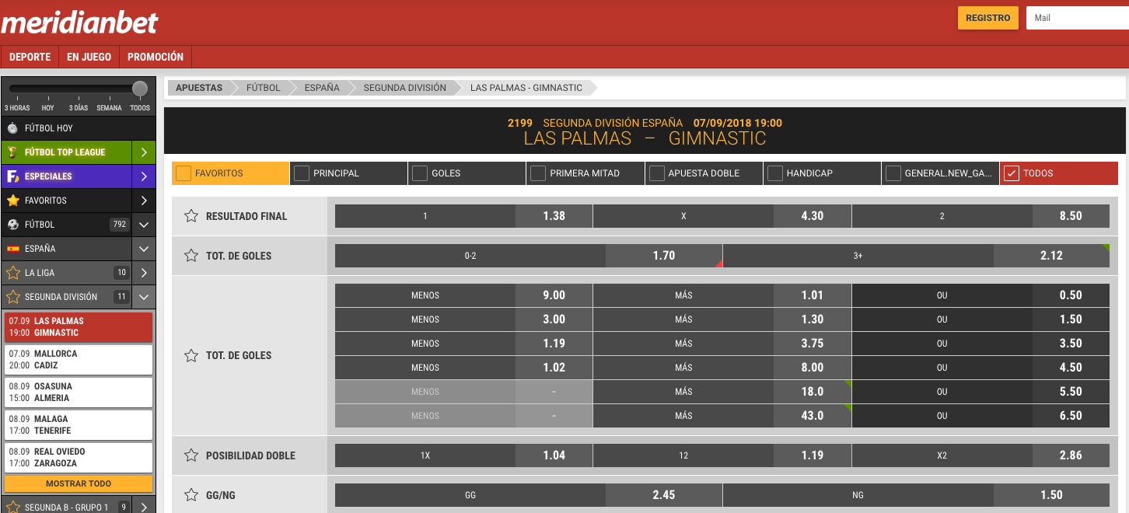Click the Mostrar Todo button
Image resolution: width=1129 pixels, height=513 pixels.
coord(79,483)
